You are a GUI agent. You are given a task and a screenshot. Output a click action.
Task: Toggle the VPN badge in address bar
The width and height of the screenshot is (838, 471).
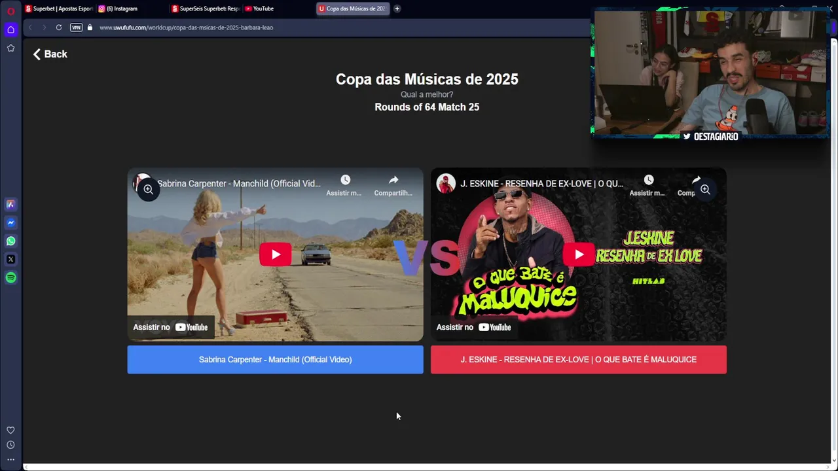pyautogui.click(x=76, y=27)
